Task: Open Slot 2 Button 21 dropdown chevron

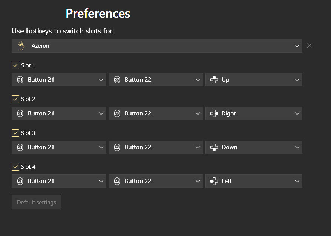Action: click(101, 113)
